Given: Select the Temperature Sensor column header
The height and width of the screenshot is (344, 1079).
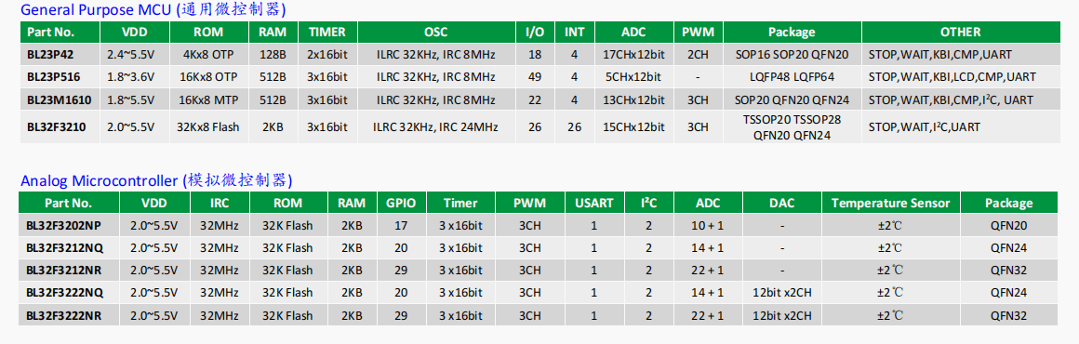Looking at the screenshot, I should [890, 203].
